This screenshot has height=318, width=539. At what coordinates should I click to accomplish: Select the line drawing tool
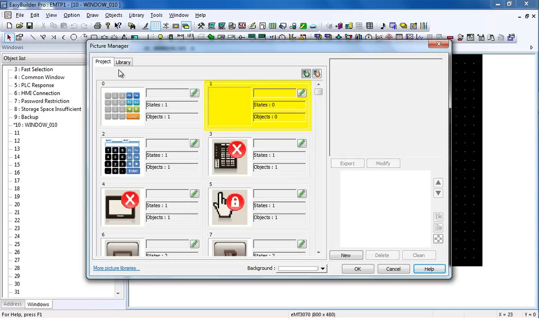tap(33, 37)
